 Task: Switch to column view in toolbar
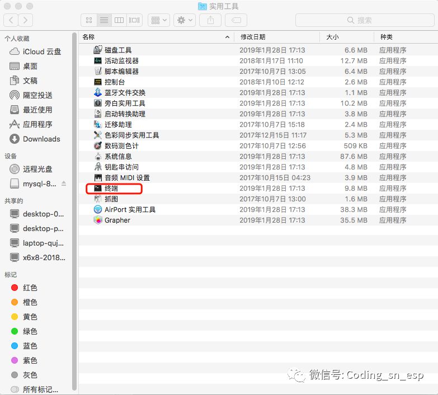click(119, 20)
